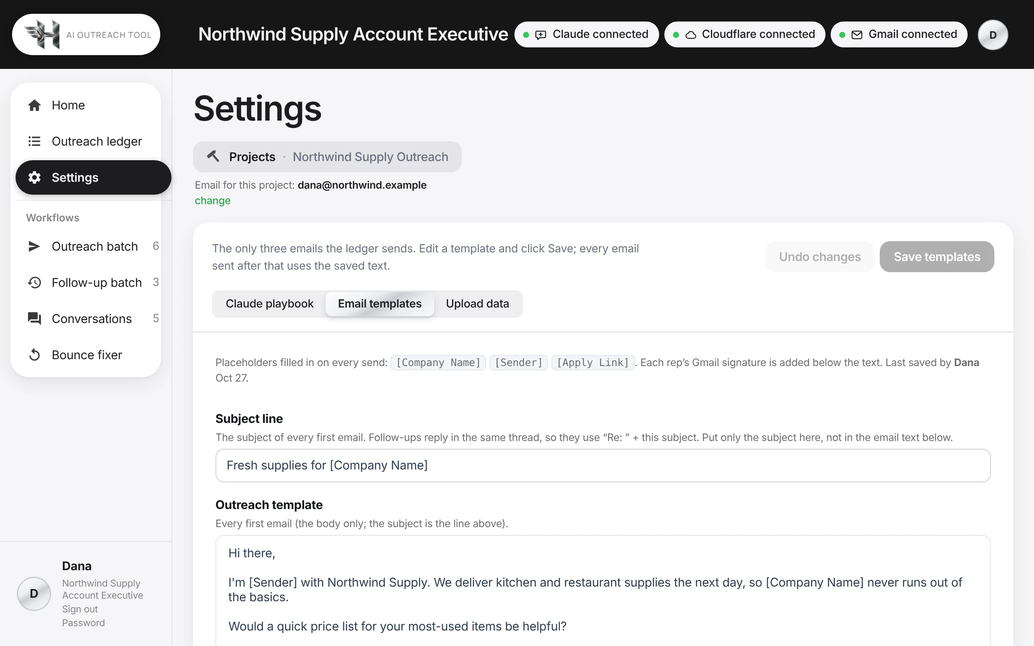Click the Gmail connected status pill
Viewport: 1034px width, 646px height.
click(x=899, y=34)
